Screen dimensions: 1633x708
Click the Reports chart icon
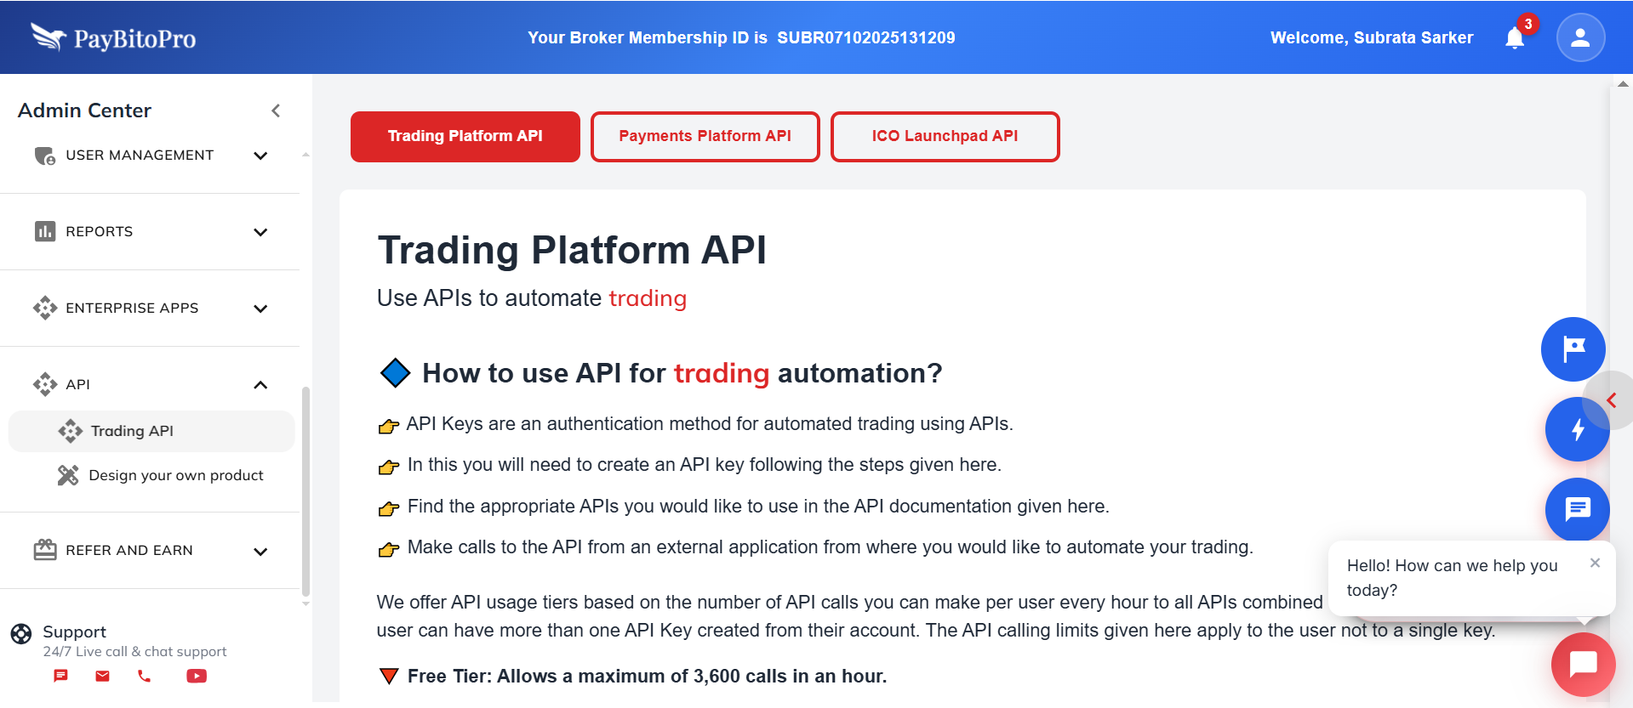click(x=45, y=231)
